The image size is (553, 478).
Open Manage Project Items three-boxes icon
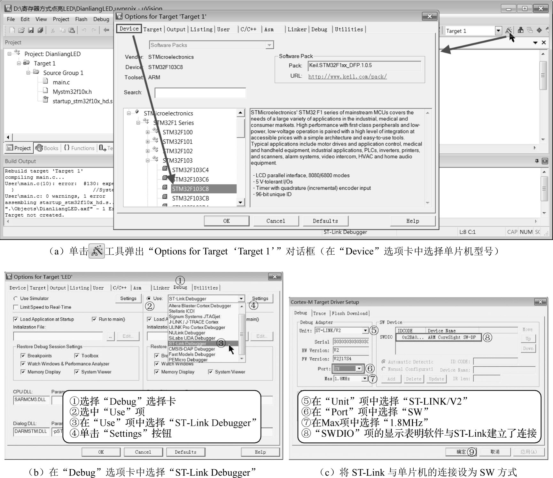(x=521, y=30)
